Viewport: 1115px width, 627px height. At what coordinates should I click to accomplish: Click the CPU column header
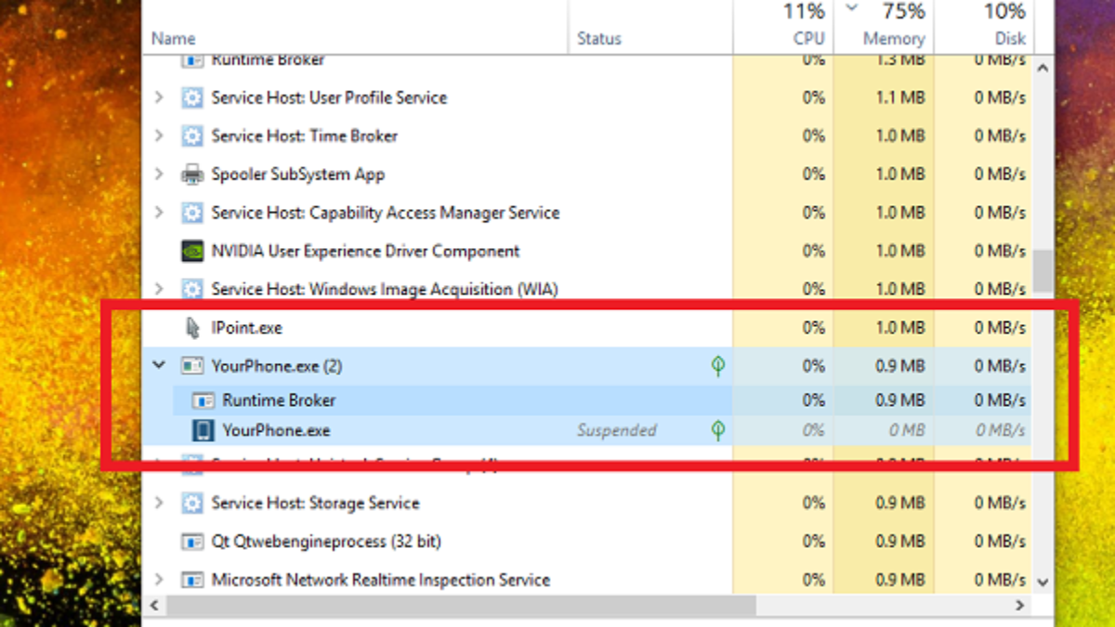point(807,39)
